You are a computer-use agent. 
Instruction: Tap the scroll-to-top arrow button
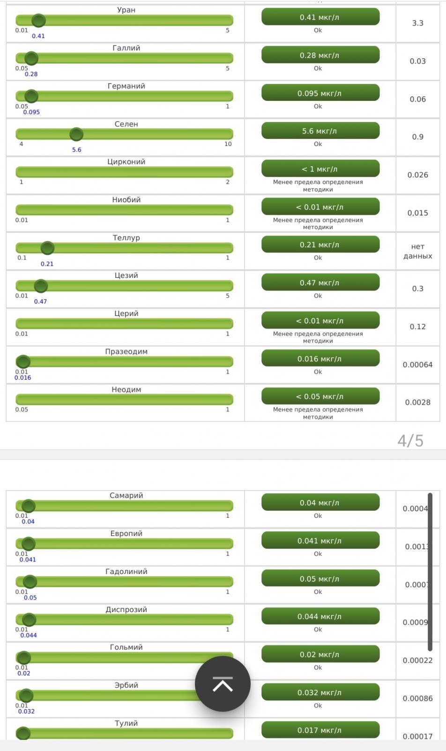[x=223, y=684]
